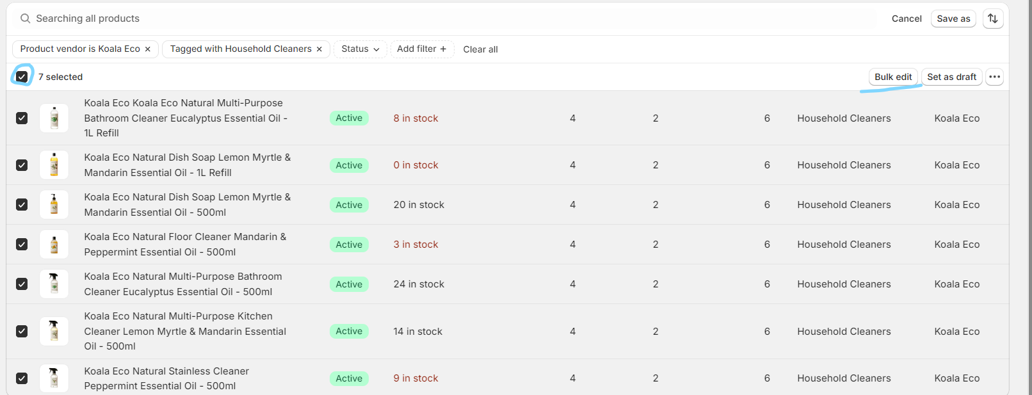Viewport: 1032px width, 395px height.
Task: Open Bathroom Cleaner 500ml product thumbnail
Action: point(54,284)
